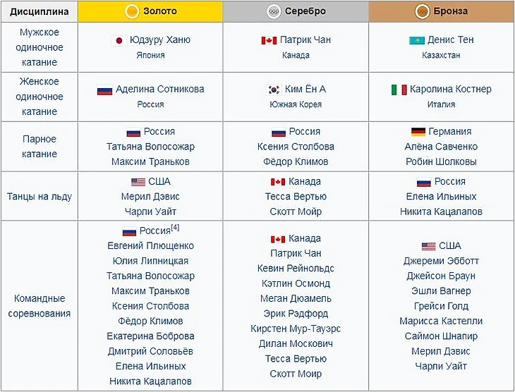Image resolution: width=515 pixels, height=392 pixels.
Task: Open the Танцы на льду discipline link
Action: point(40,196)
